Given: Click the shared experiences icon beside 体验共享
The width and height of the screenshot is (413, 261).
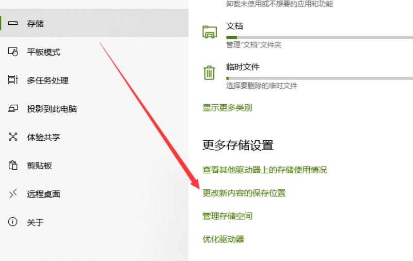Looking at the screenshot, I should point(12,137).
